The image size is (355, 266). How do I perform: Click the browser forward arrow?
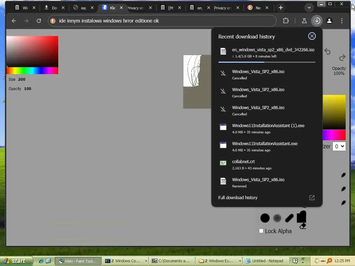point(26,21)
